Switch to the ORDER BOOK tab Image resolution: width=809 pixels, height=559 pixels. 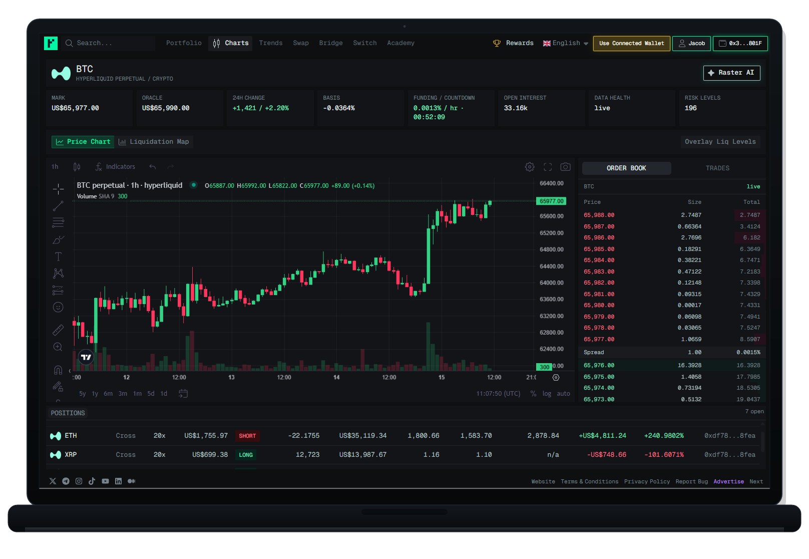point(626,168)
